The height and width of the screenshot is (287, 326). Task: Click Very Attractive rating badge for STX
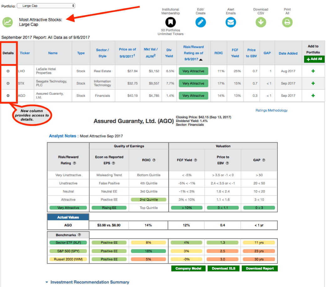tap(193, 83)
